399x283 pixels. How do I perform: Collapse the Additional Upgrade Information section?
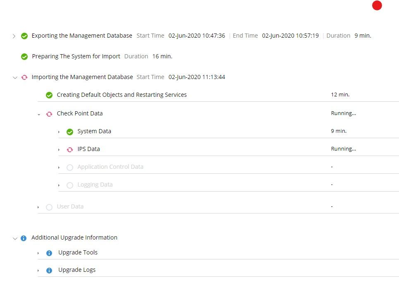[x=15, y=238]
